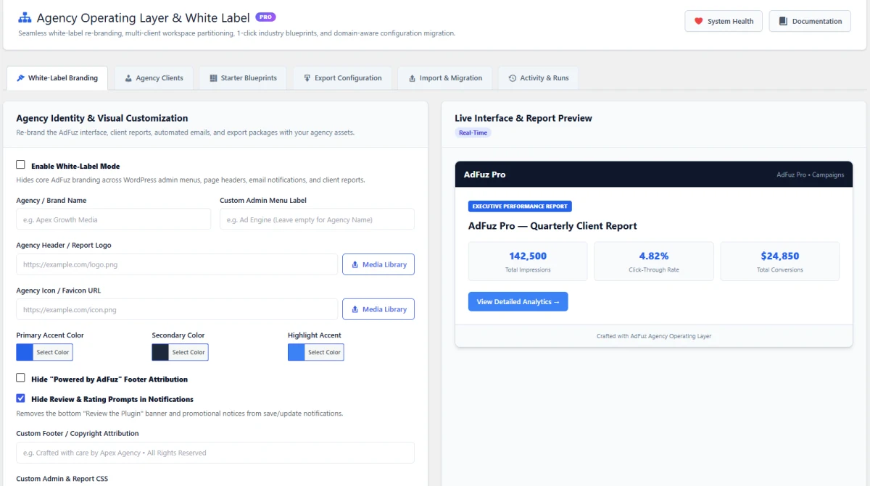Check Hide "Powered by AdFuz" Footer Attribution
The width and height of the screenshot is (870, 486).
click(20, 378)
